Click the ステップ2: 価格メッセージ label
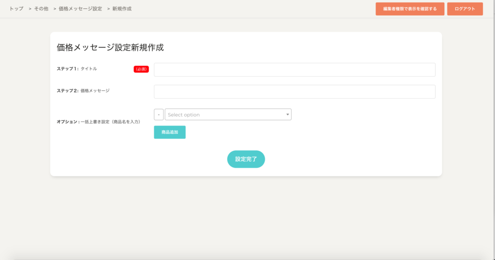495x260 pixels. click(83, 91)
